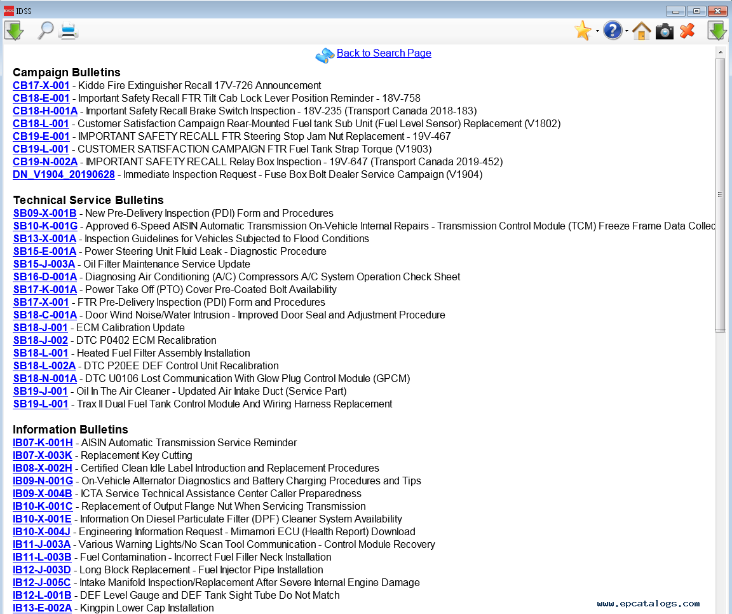Open IB08-X-002H clean idle label bulletin

[43, 468]
